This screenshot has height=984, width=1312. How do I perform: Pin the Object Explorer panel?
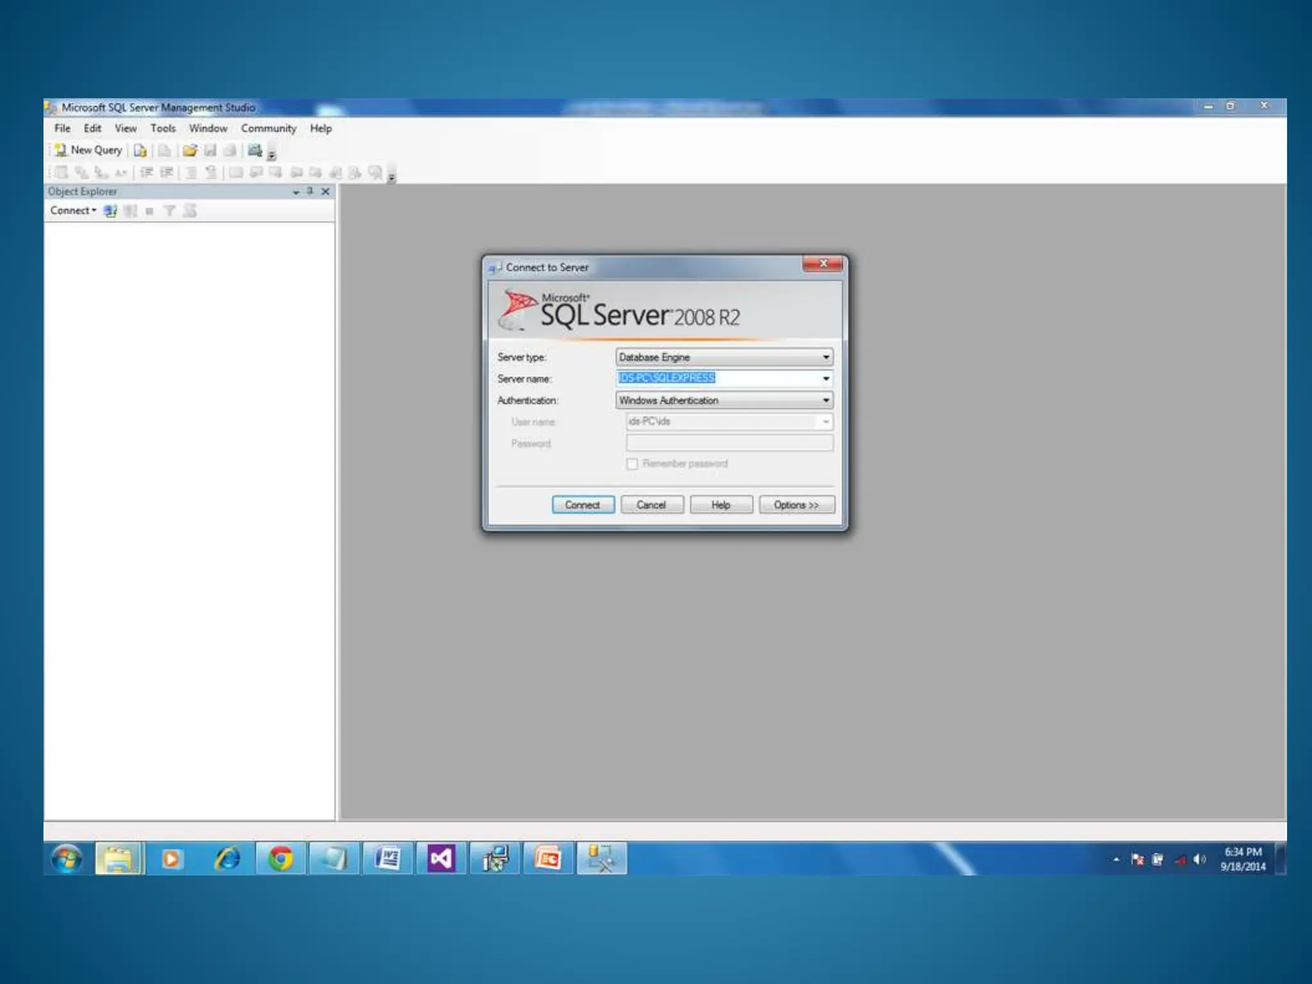point(310,191)
